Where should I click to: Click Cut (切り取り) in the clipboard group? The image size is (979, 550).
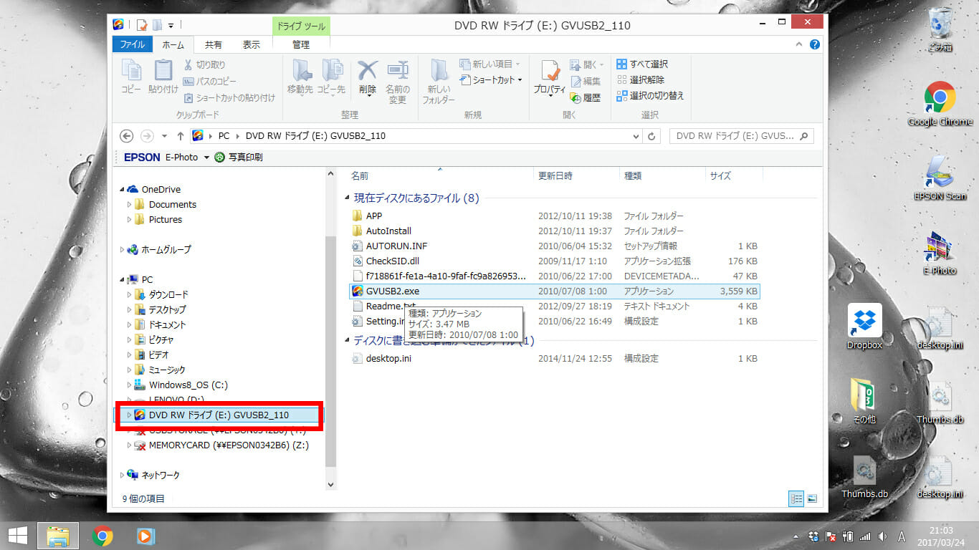[x=205, y=65]
